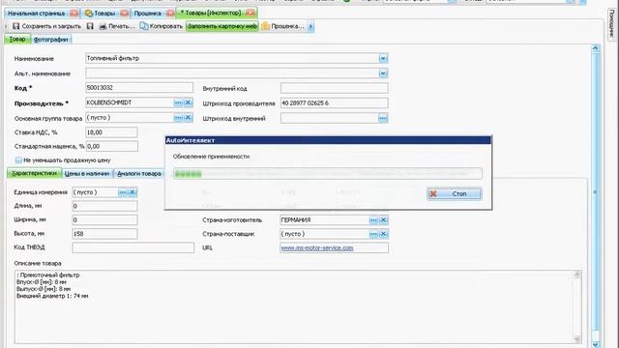Click the Штрихкод производителя field
The width and height of the screenshot is (619, 348).
[335, 103]
